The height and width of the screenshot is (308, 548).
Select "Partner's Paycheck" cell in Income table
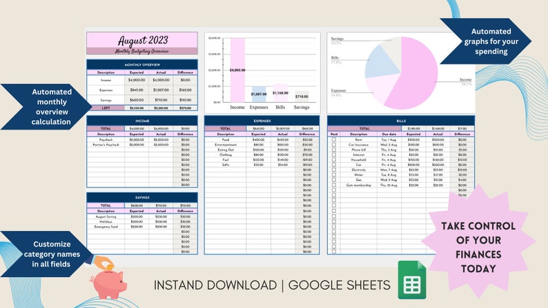[x=106, y=145]
